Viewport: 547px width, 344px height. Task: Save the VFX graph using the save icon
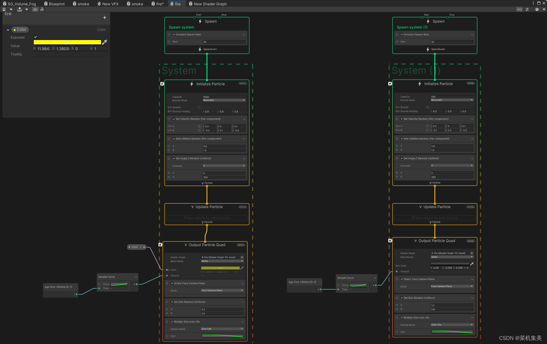[x=4, y=9]
